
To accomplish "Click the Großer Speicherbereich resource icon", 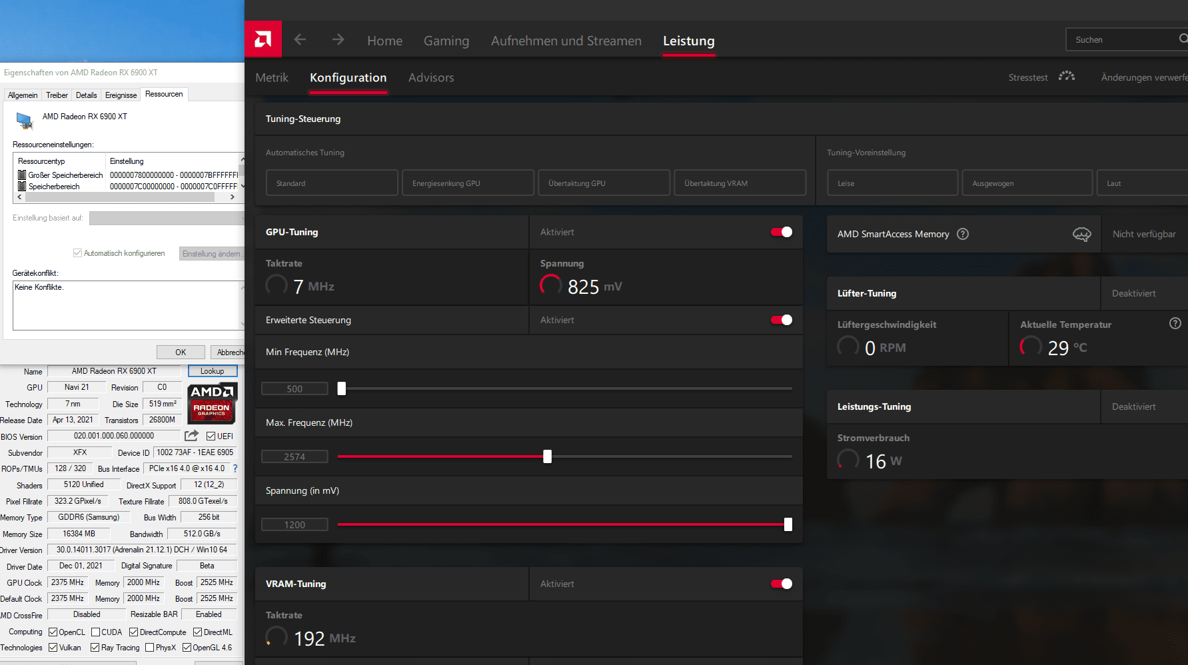I will [22, 175].
